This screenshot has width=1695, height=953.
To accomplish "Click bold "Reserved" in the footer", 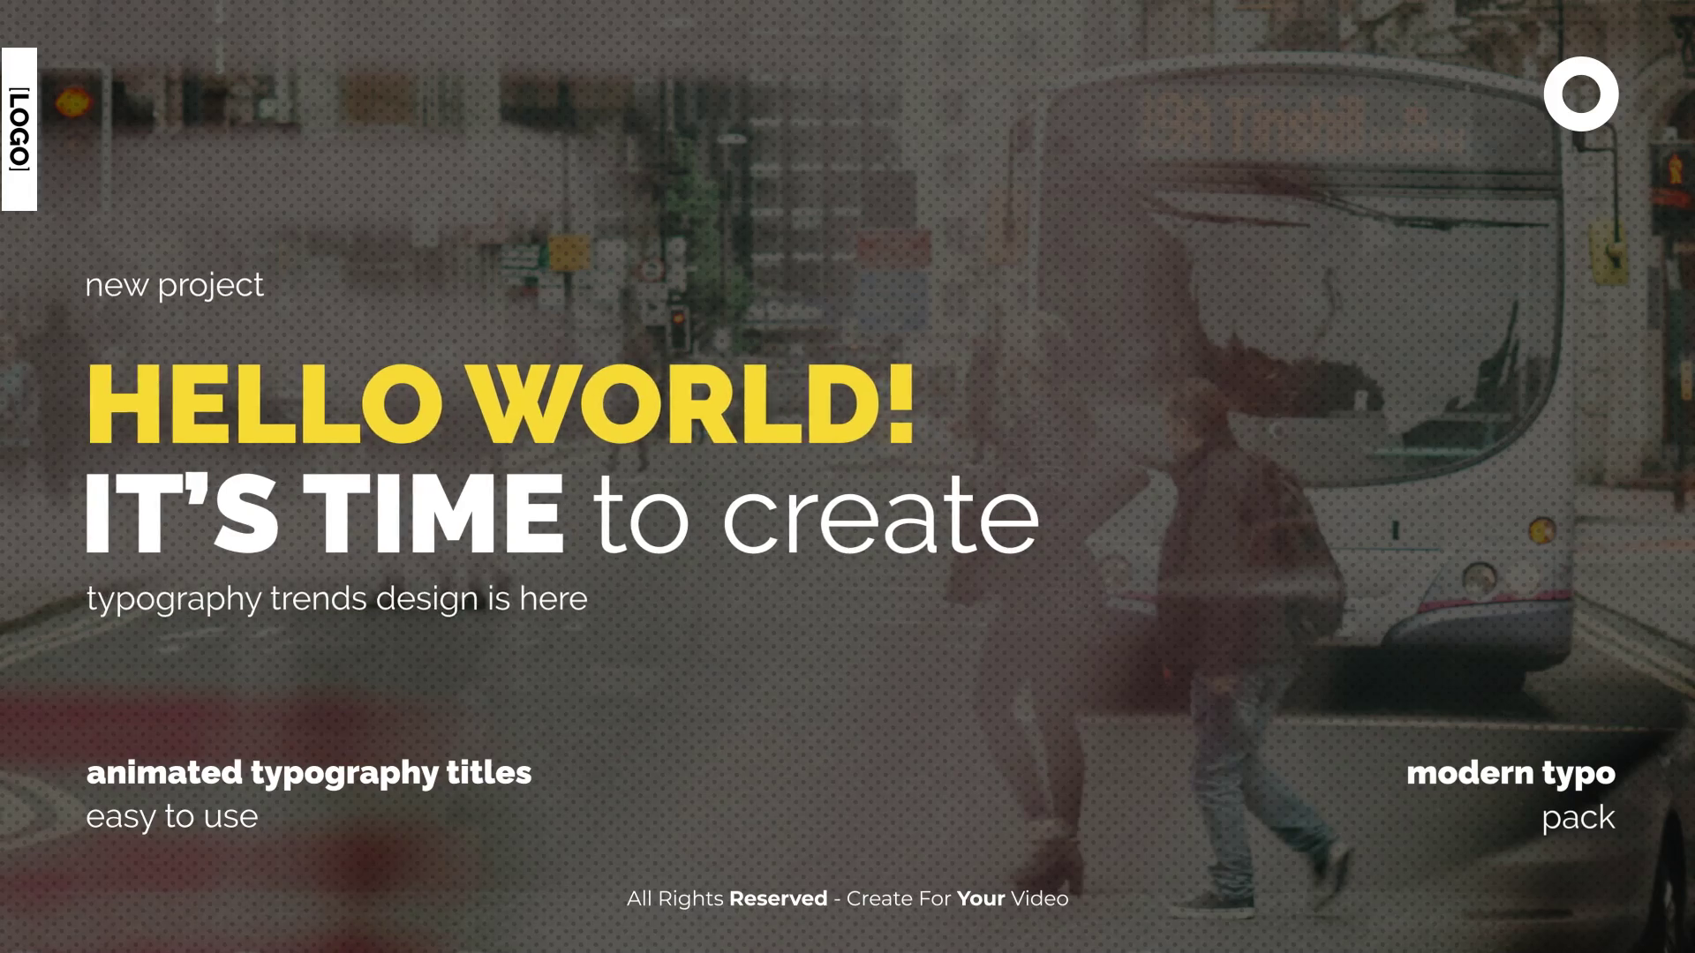I will pos(778,898).
